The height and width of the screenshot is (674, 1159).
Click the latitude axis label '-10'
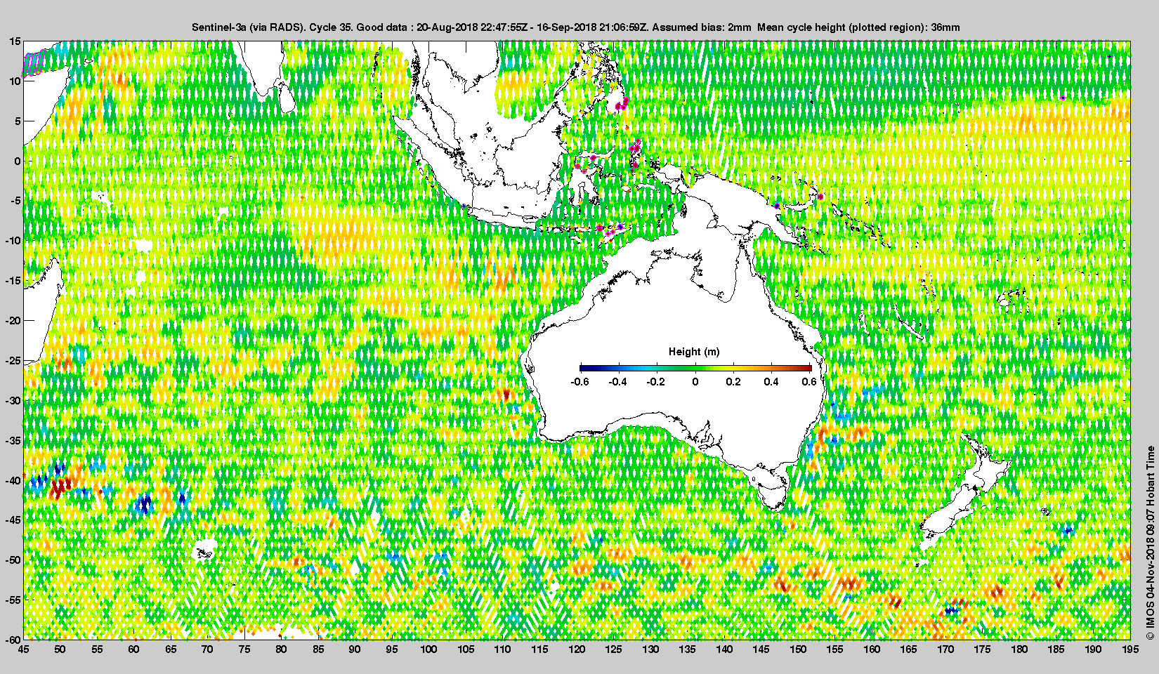13,241
